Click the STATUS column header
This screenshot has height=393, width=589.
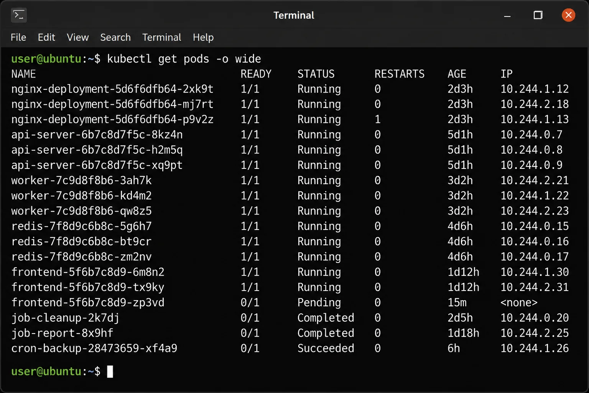click(x=316, y=74)
